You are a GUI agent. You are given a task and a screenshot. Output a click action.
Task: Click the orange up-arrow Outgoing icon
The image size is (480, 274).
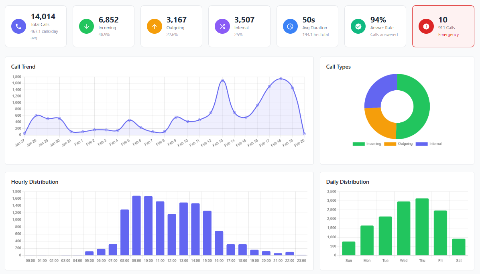154,26
